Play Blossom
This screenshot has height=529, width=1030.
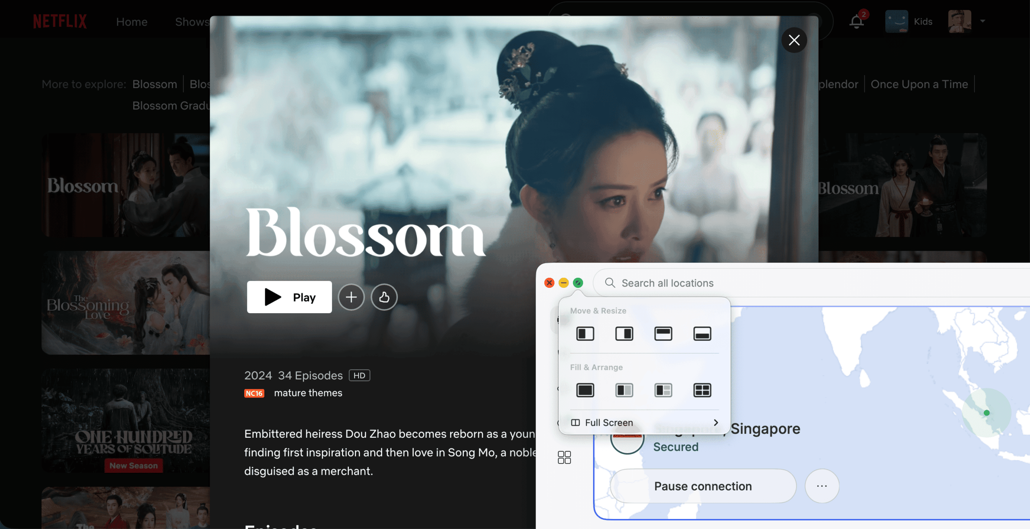pyautogui.click(x=289, y=297)
